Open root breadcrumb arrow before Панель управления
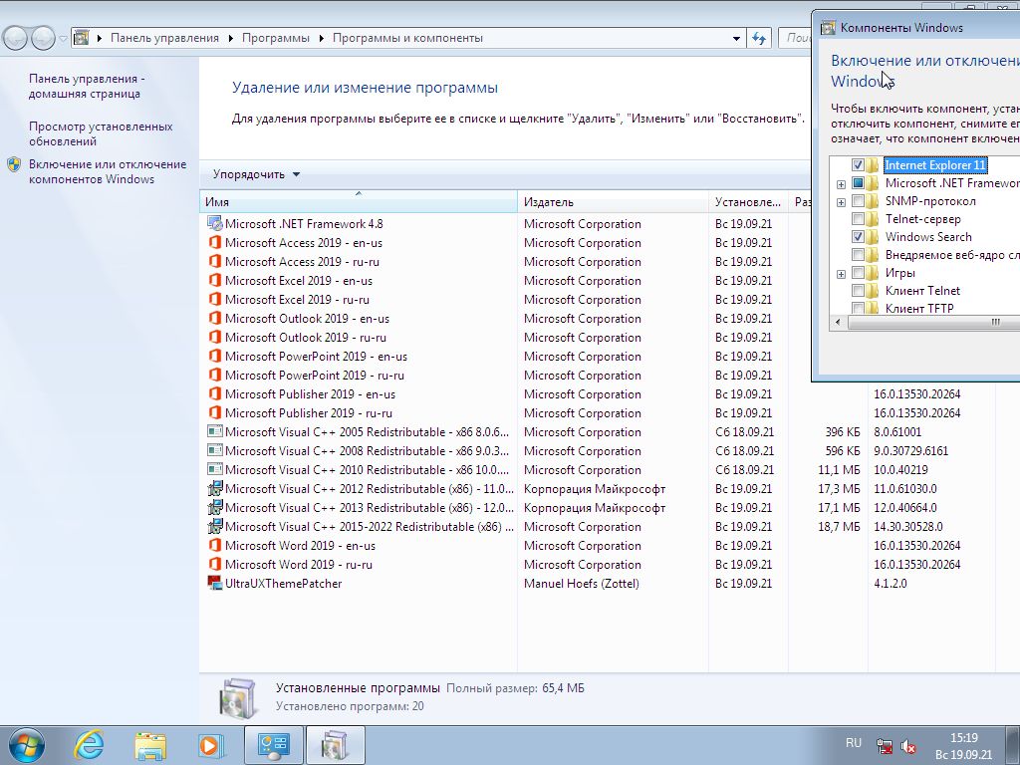Screen dimensions: 1020x765 [x=100, y=39]
